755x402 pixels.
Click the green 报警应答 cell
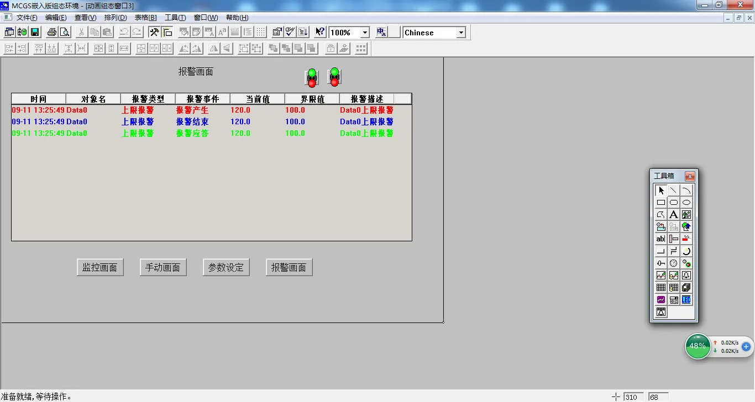coord(192,133)
